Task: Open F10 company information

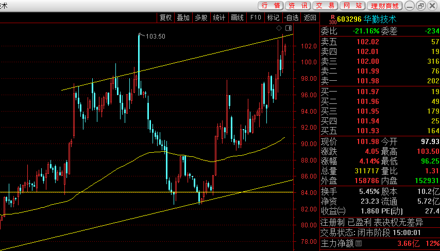Action: click(x=256, y=17)
